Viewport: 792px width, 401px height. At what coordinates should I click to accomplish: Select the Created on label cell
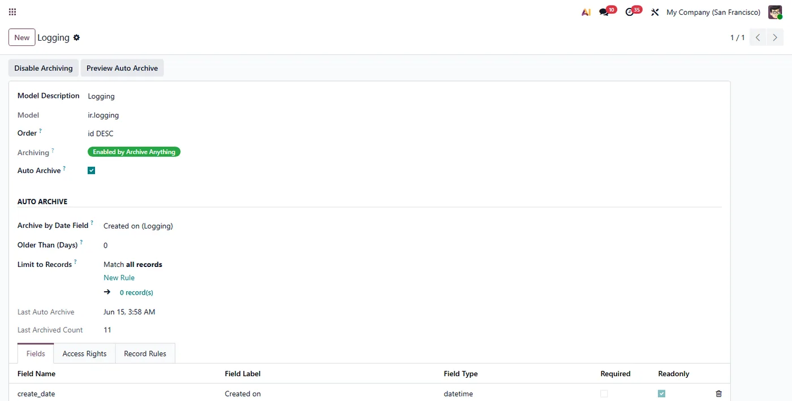pyautogui.click(x=243, y=394)
